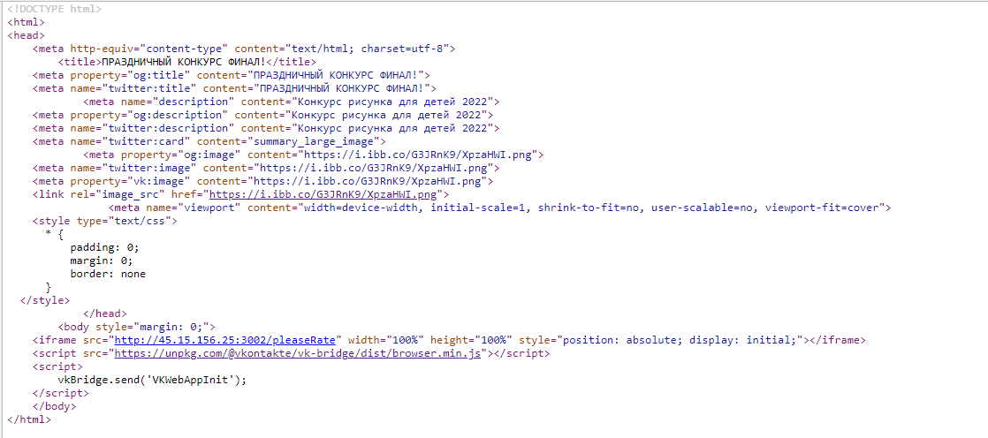The image size is (988, 438).
Task: Click the closing "</html>" tag
Action: (x=29, y=419)
